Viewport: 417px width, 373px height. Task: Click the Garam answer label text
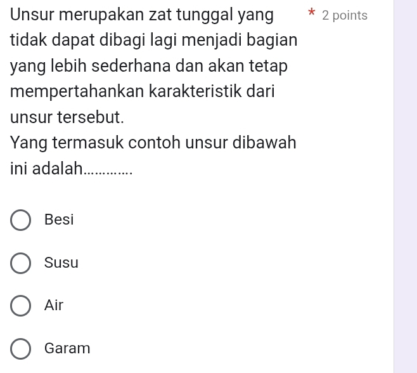tap(67, 349)
